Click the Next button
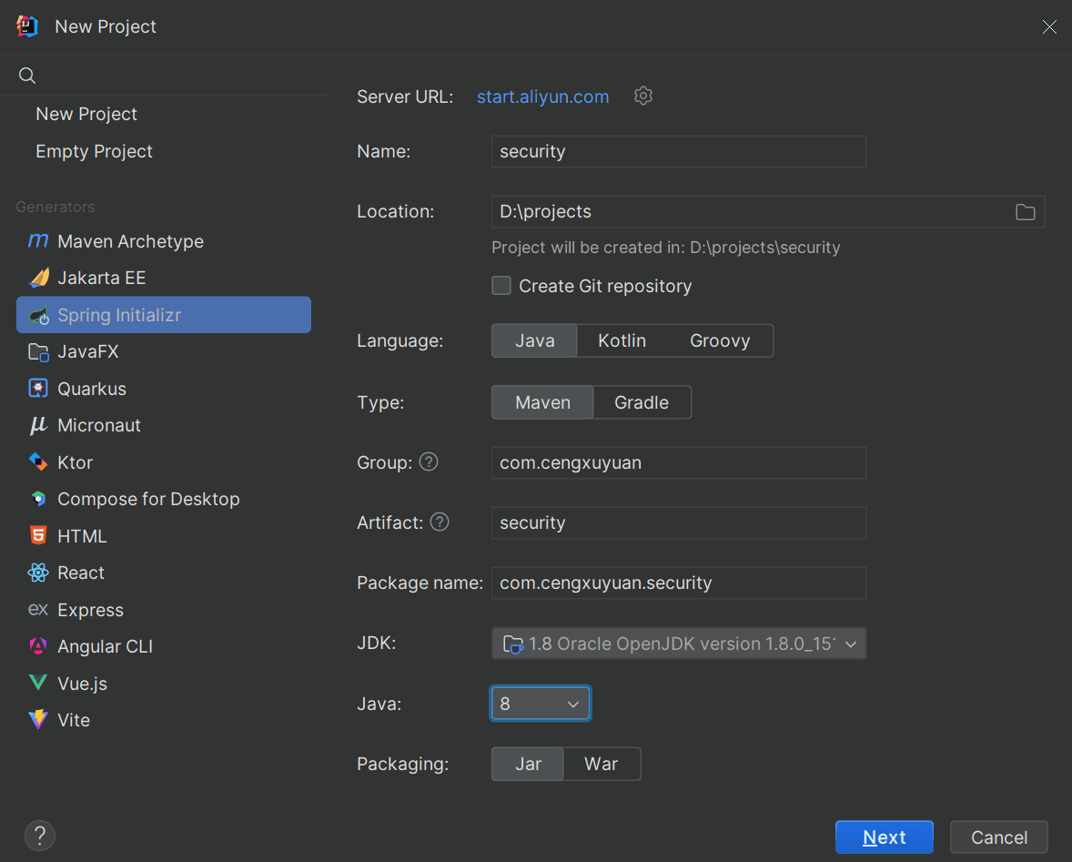This screenshot has width=1072, height=862. coord(884,837)
